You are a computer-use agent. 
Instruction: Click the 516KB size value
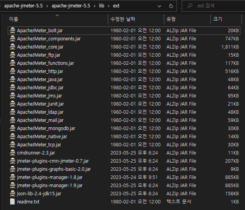232,71
